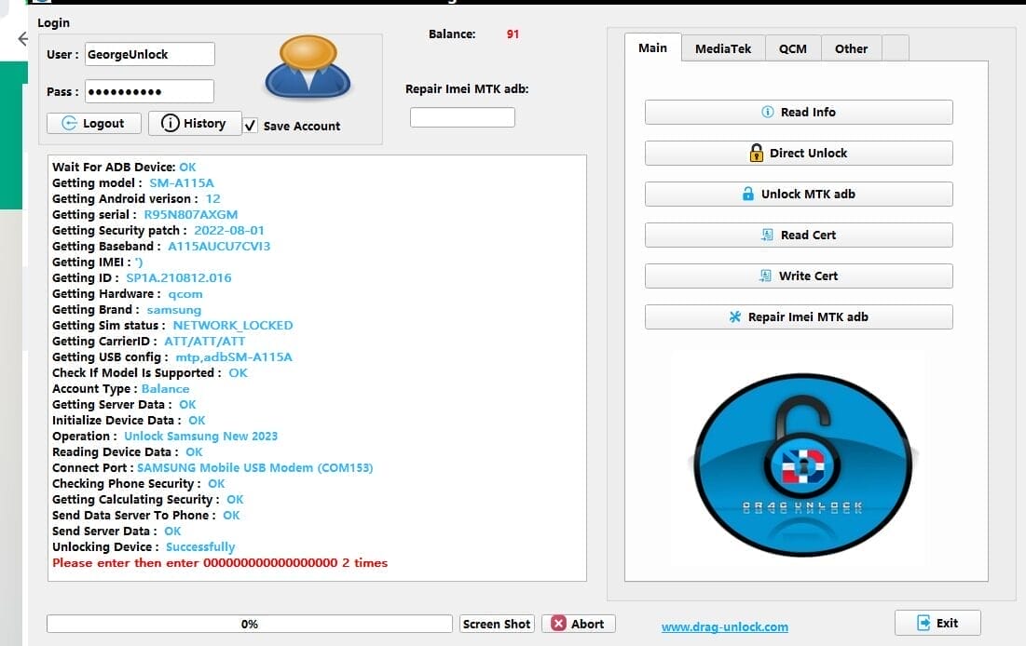The width and height of the screenshot is (1026, 646).
Task: Click the 0% progress bar
Action: pyautogui.click(x=249, y=624)
